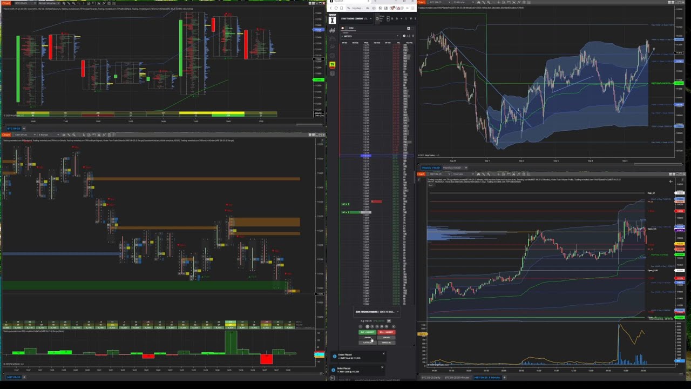Click the undo arrow icon in the TopstepX top toolbar
Viewport: 691px width, 389px height.
pyautogui.click(x=406, y=19)
